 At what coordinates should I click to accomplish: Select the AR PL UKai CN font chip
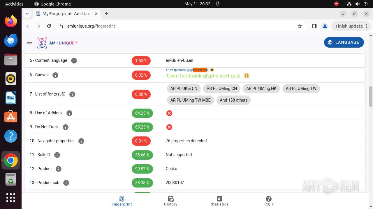[x=184, y=89]
